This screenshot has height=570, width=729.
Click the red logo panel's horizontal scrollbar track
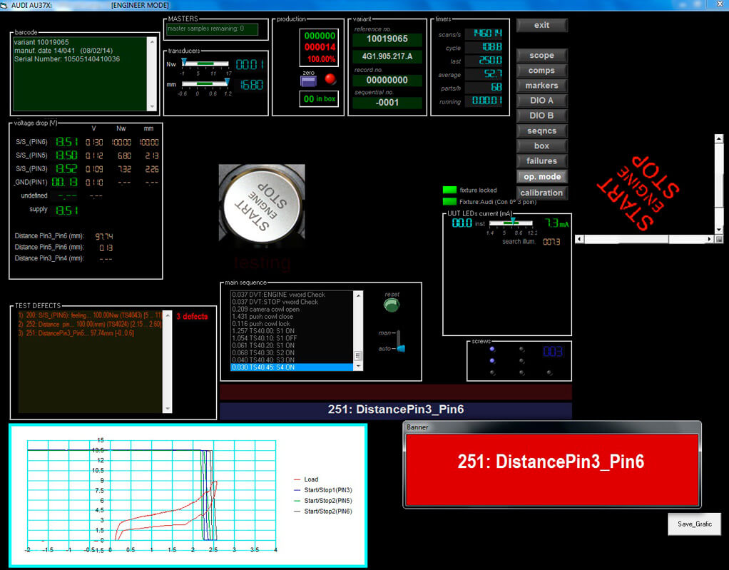(644, 239)
